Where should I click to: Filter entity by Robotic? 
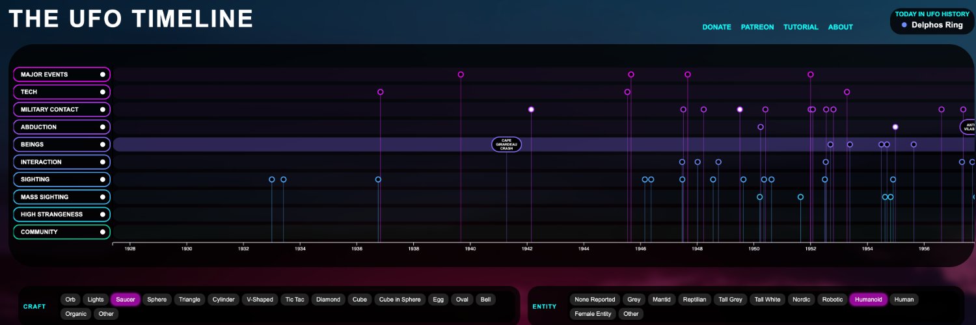(832, 300)
